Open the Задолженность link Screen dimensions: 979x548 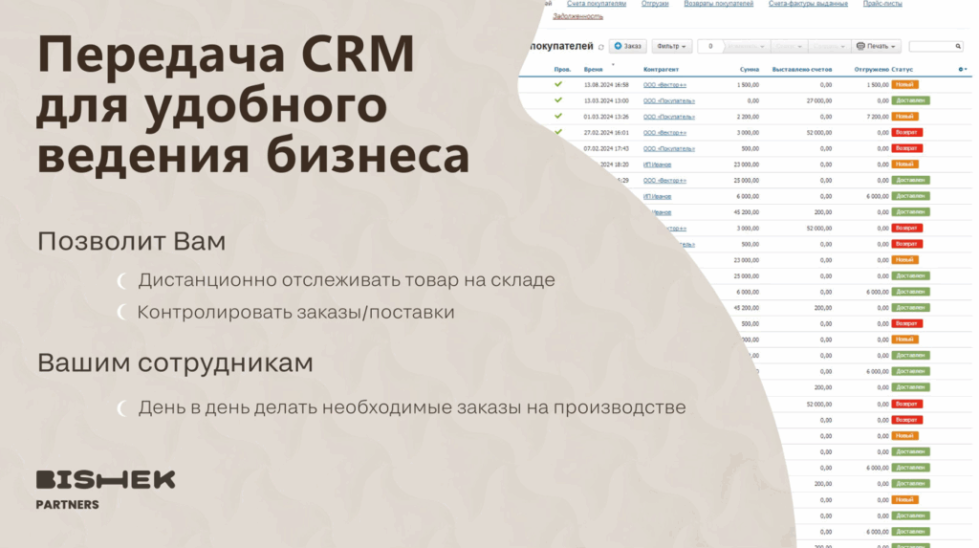click(x=577, y=16)
